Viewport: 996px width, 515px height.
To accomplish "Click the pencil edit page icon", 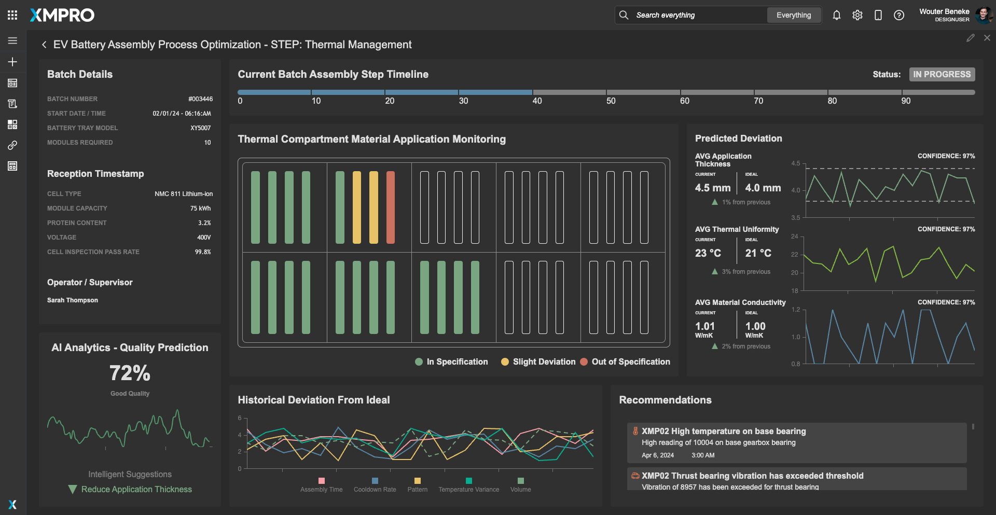I will [970, 38].
